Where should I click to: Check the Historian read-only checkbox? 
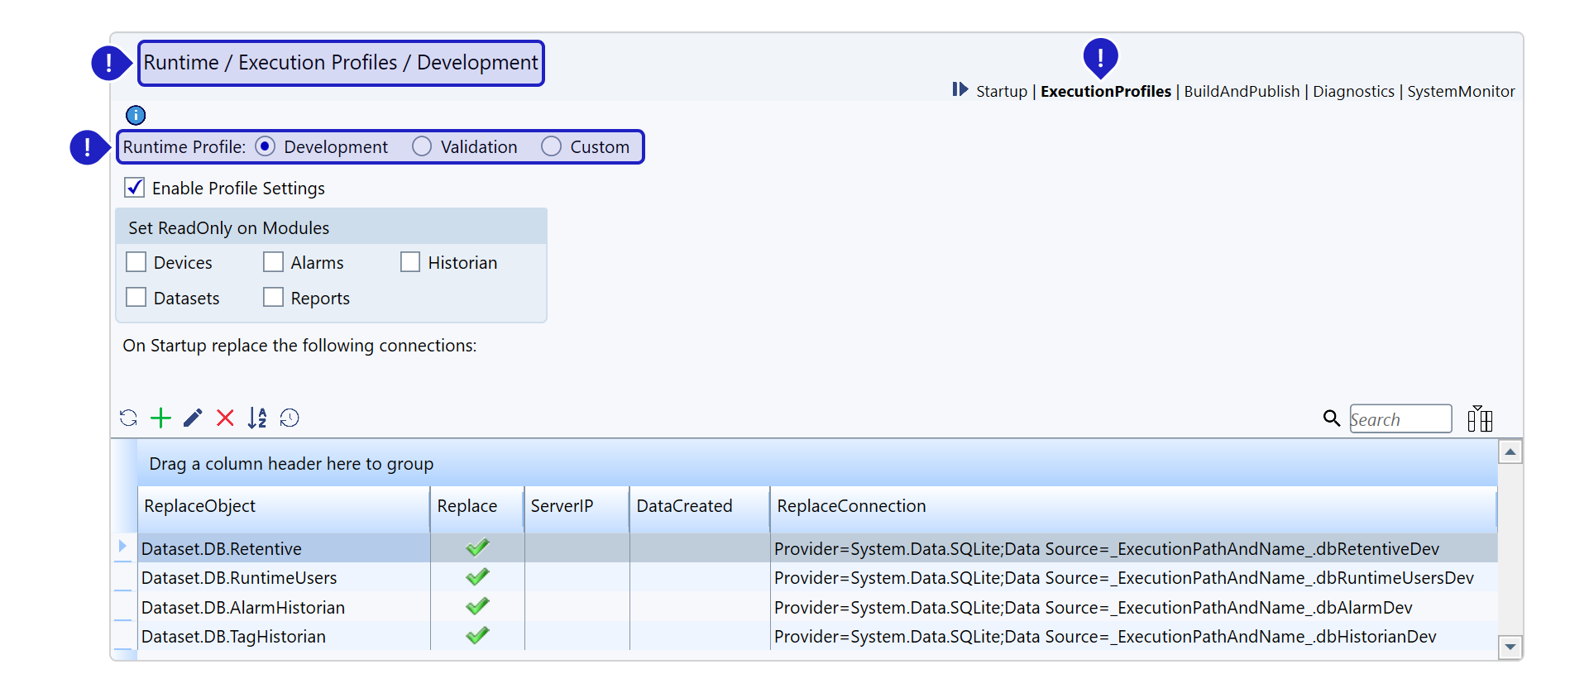[410, 262]
